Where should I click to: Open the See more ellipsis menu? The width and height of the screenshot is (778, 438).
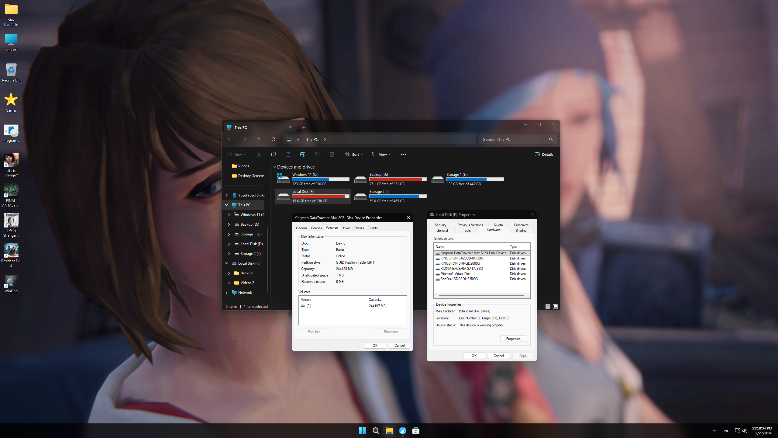403,155
